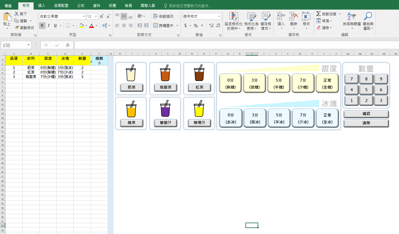
Task: Click the 清除 button below 確認
Action: tap(366, 123)
